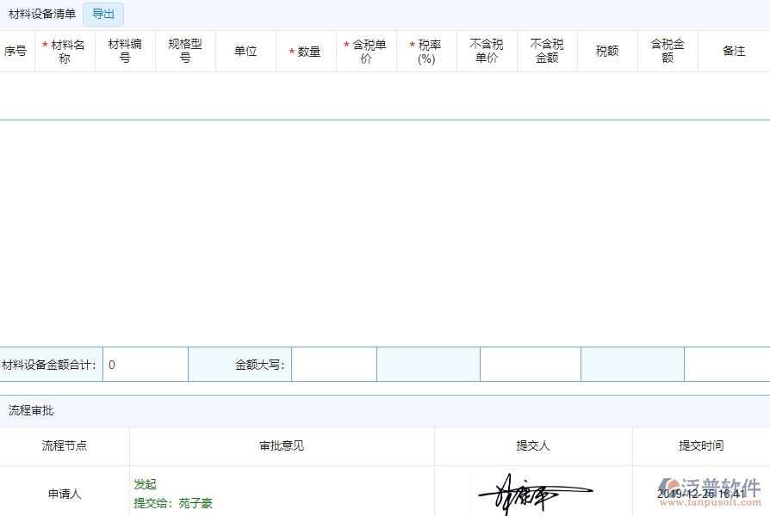Image resolution: width=770 pixels, height=516 pixels.
Task: Click the 数量 column header
Action: [x=306, y=51]
